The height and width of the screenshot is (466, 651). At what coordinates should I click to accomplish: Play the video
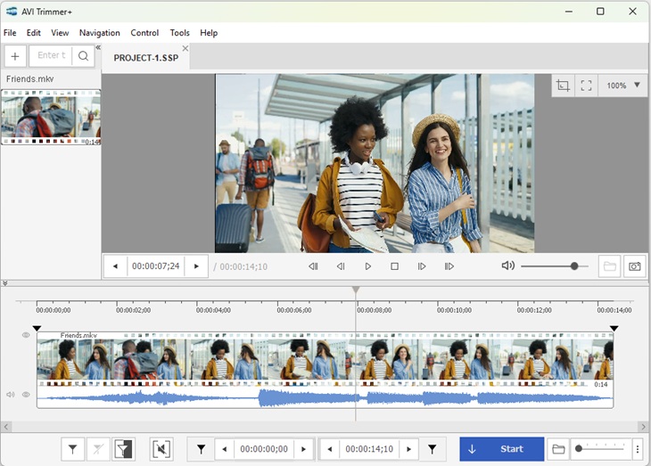tap(367, 266)
